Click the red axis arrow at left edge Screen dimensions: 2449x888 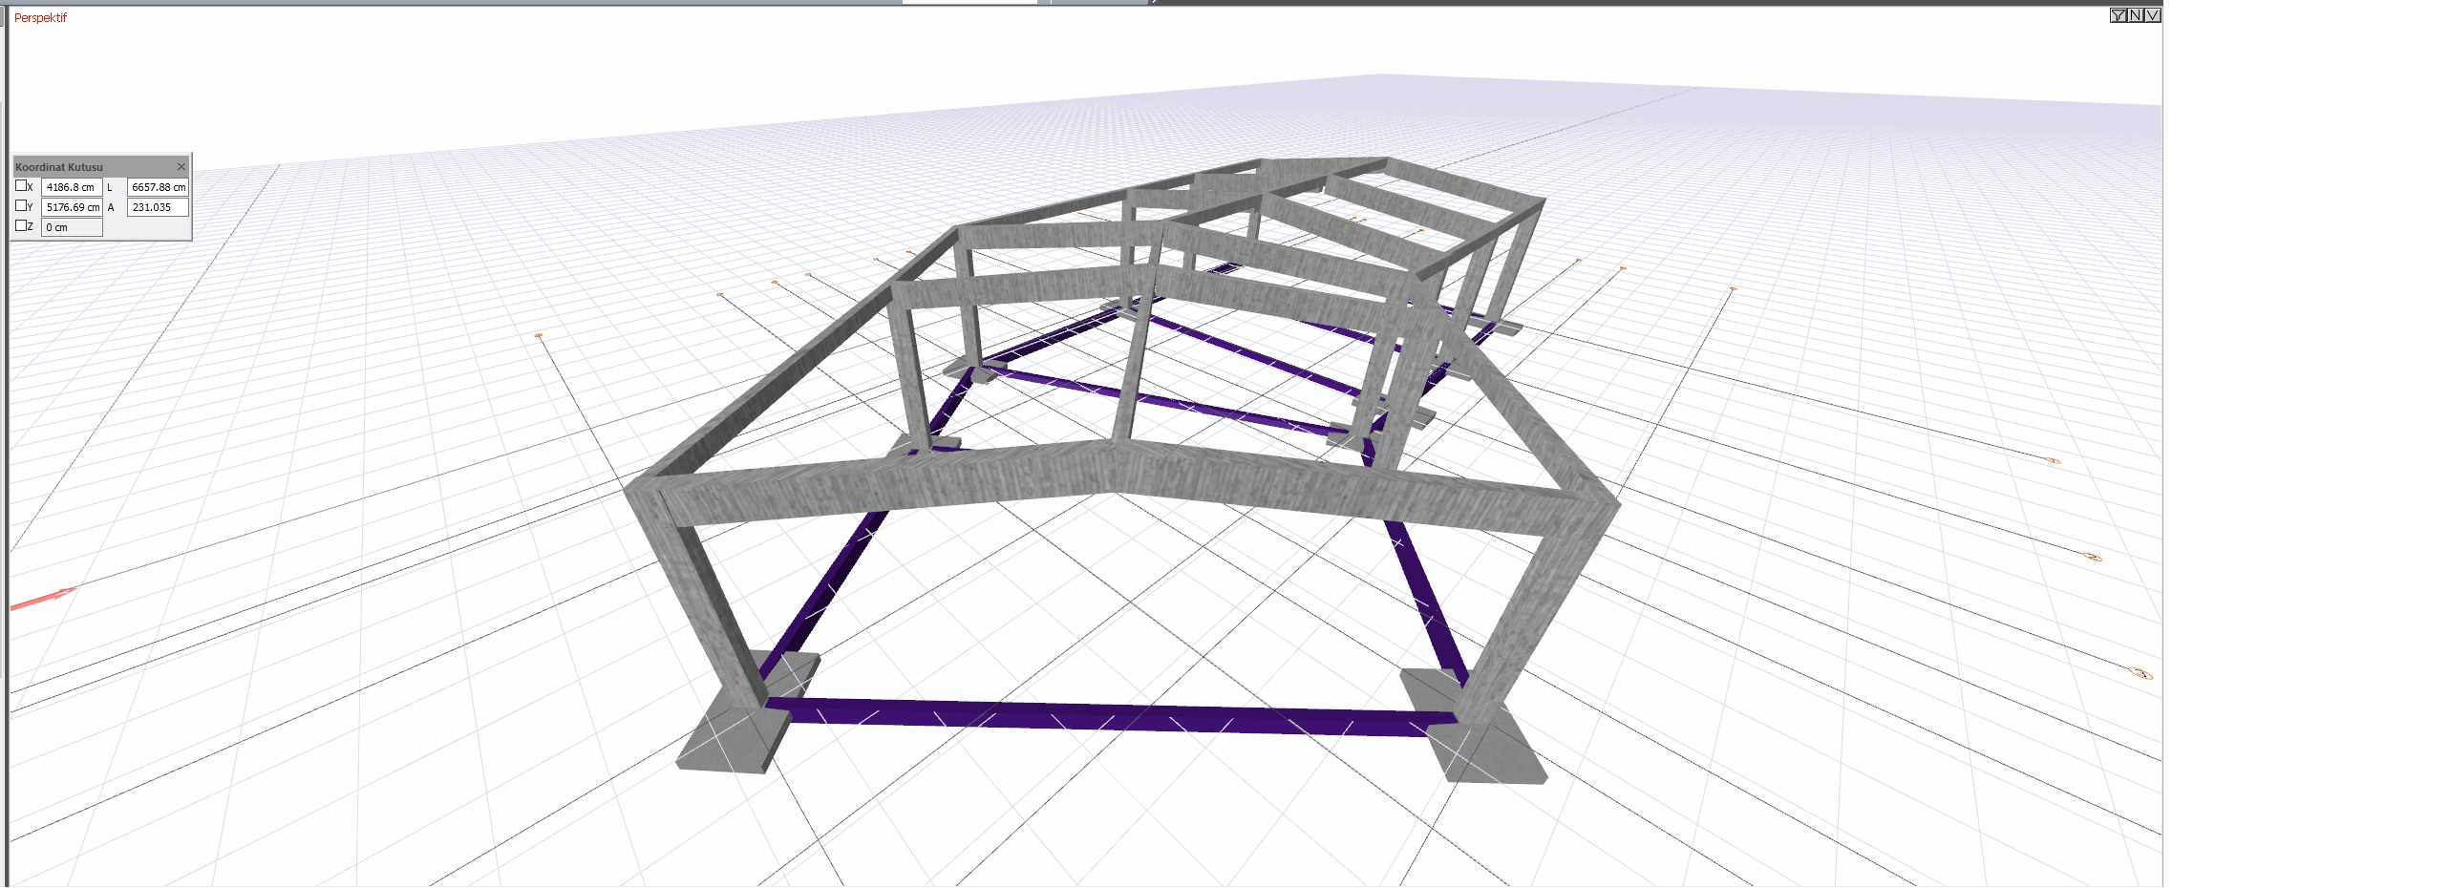point(42,599)
